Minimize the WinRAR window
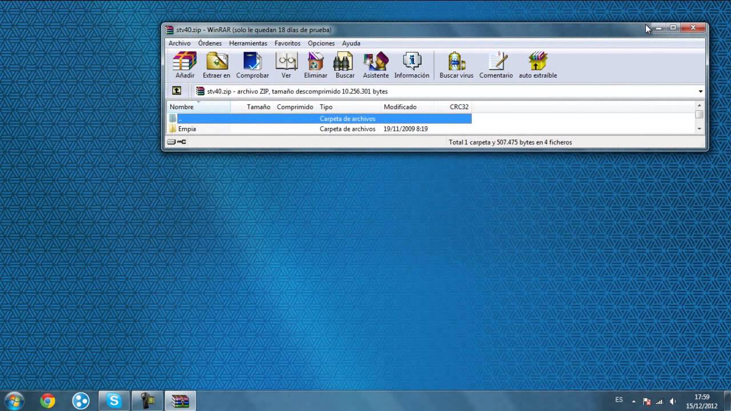Screen dimensions: 731x411 [658, 27]
